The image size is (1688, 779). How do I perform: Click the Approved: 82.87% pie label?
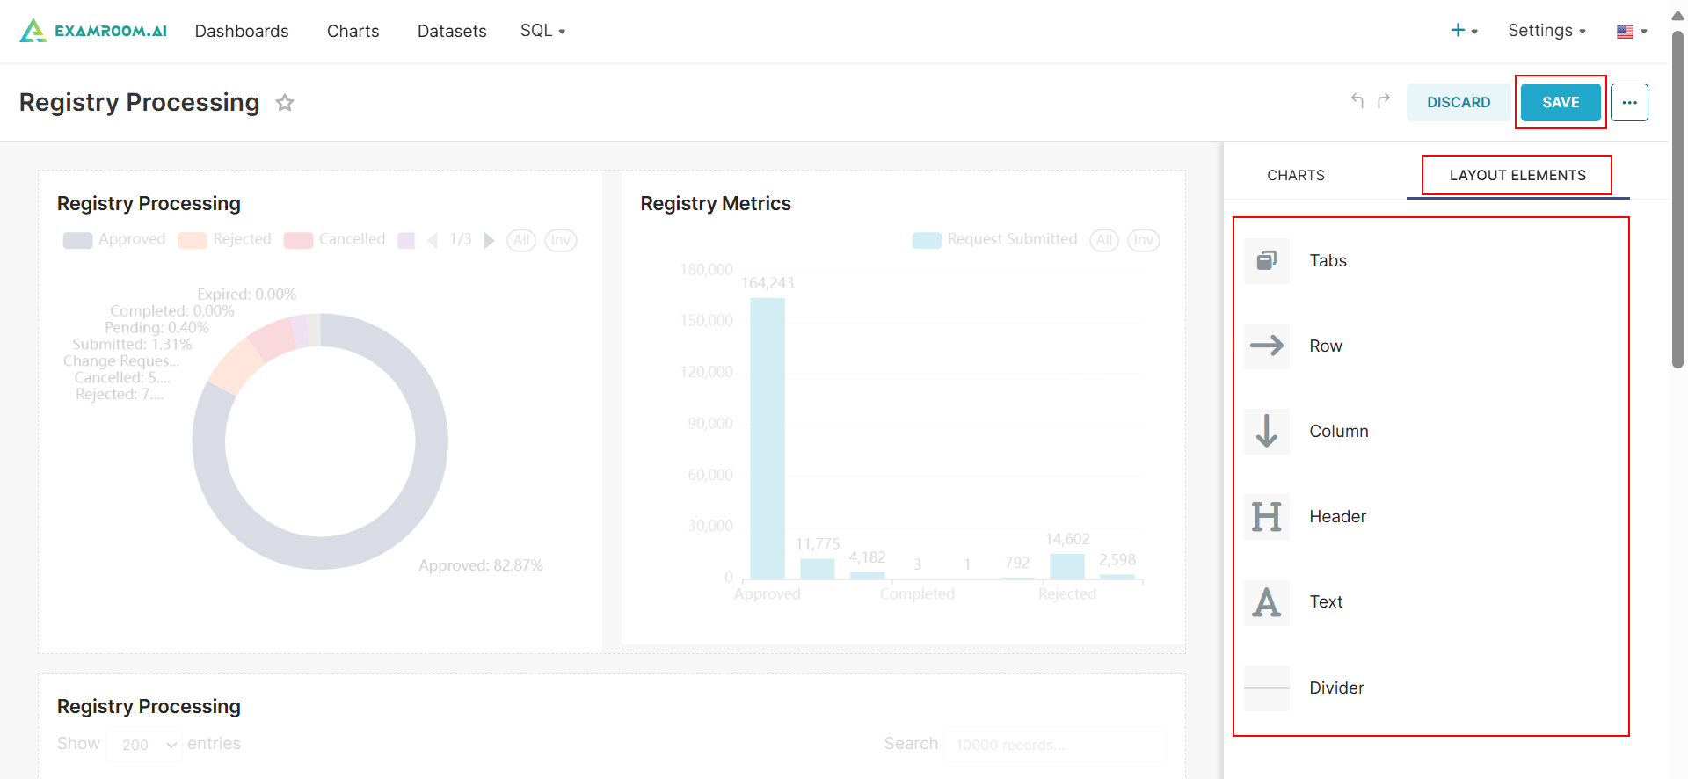pos(481,565)
